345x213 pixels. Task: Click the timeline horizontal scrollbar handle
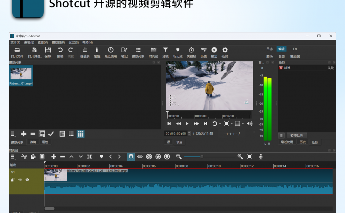[x=50, y=209]
